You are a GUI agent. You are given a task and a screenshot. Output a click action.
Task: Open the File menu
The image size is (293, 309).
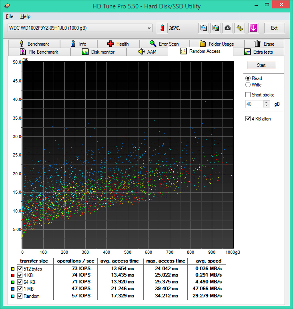click(x=9, y=16)
